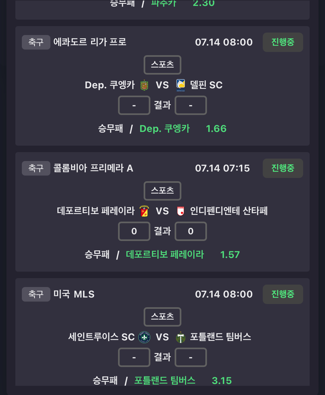The height and width of the screenshot is (395, 325).
Task: Click the 세인트루이스 SC team crest icon
Action: (144, 337)
